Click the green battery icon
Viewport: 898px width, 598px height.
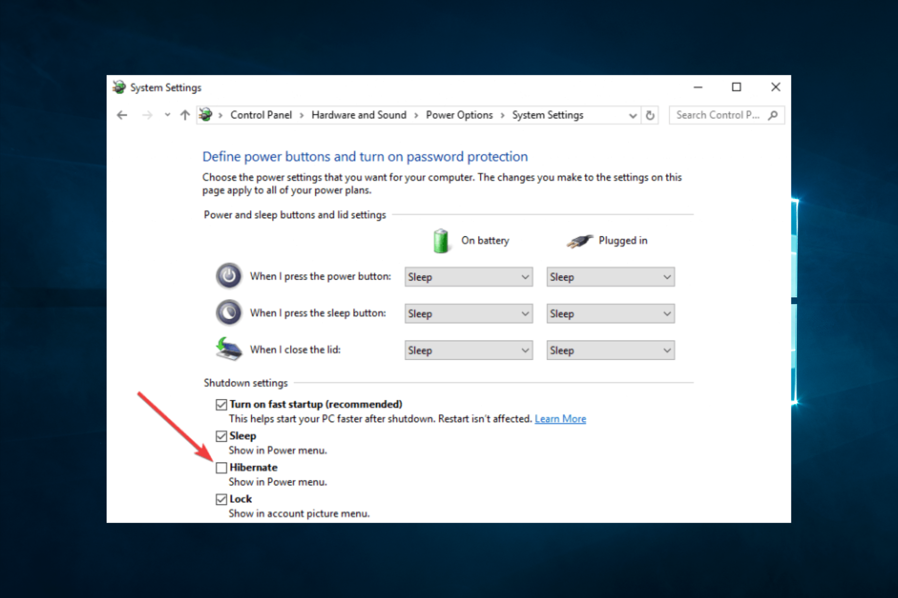(x=441, y=241)
